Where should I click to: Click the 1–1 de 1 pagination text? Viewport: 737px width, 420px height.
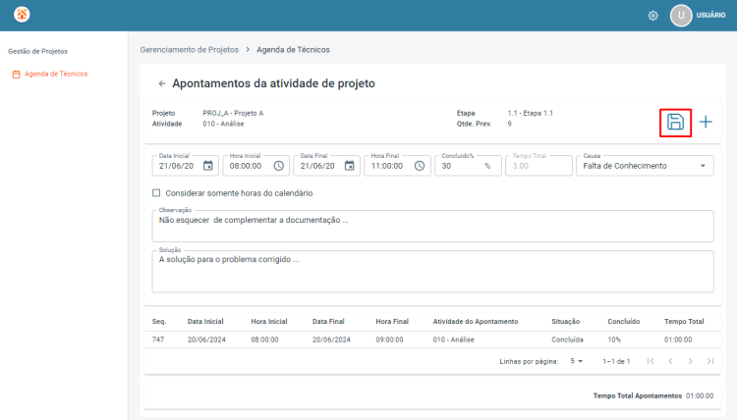click(x=616, y=361)
